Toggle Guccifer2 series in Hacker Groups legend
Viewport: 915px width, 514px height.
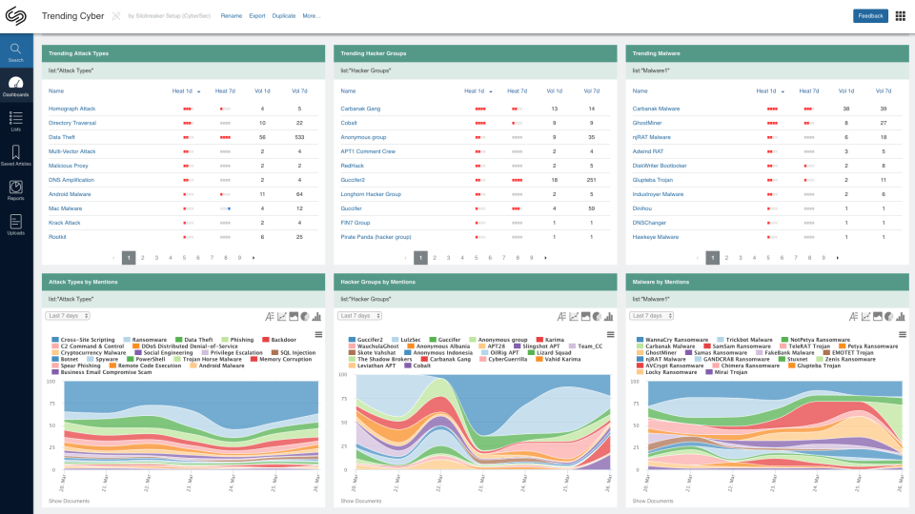tap(366, 340)
